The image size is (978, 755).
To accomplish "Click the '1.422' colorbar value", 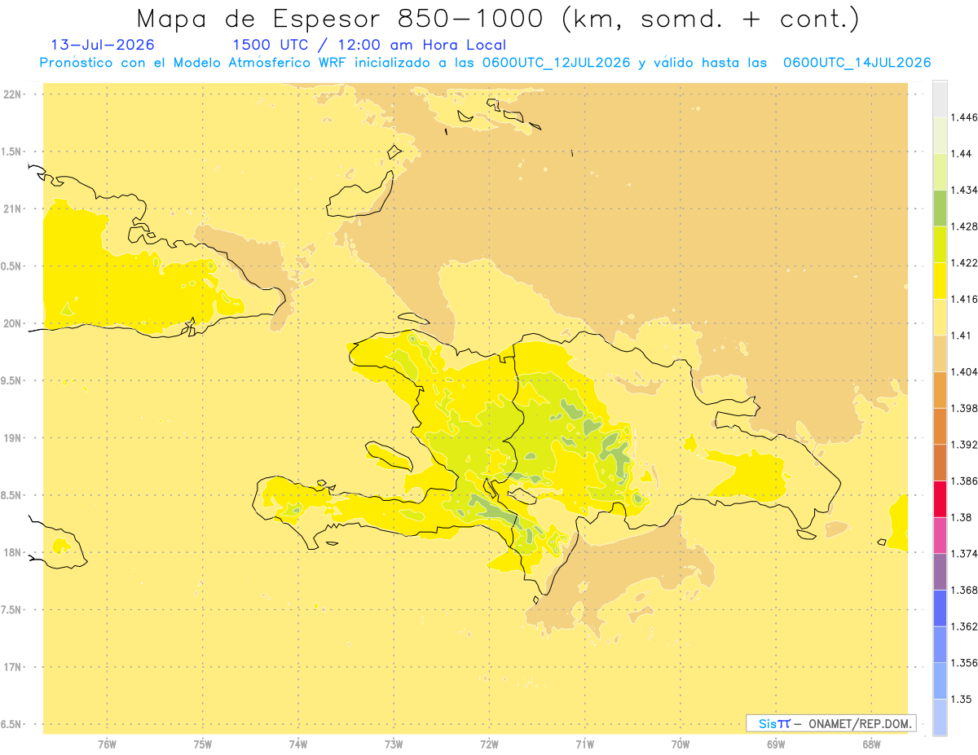I will [x=966, y=262].
